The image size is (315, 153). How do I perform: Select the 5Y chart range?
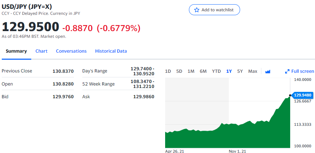click(x=240, y=71)
